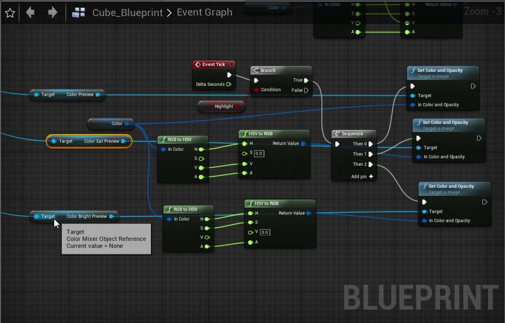Select the upper RGB to HSV node header
This screenshot has height=323, width=505.
(x=183, y=140)
